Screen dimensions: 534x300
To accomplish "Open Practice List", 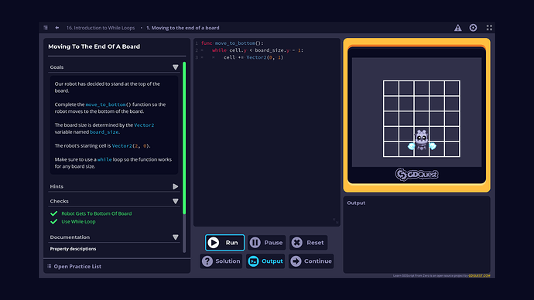I will coord(77,266).
